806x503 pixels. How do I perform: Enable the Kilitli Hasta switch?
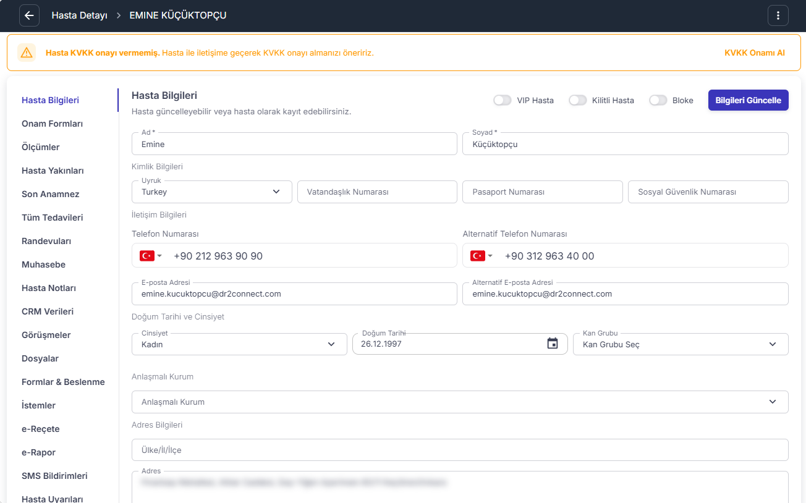(578, 100)
